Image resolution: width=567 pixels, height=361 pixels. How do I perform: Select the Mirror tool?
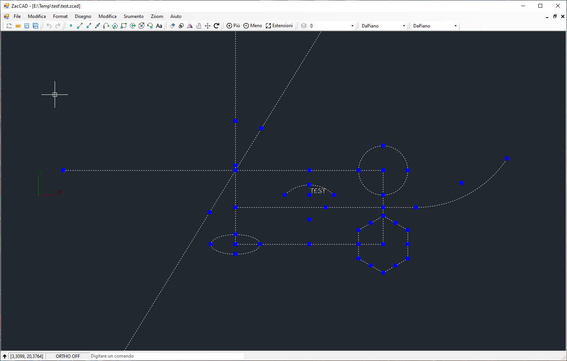[190, 26]
